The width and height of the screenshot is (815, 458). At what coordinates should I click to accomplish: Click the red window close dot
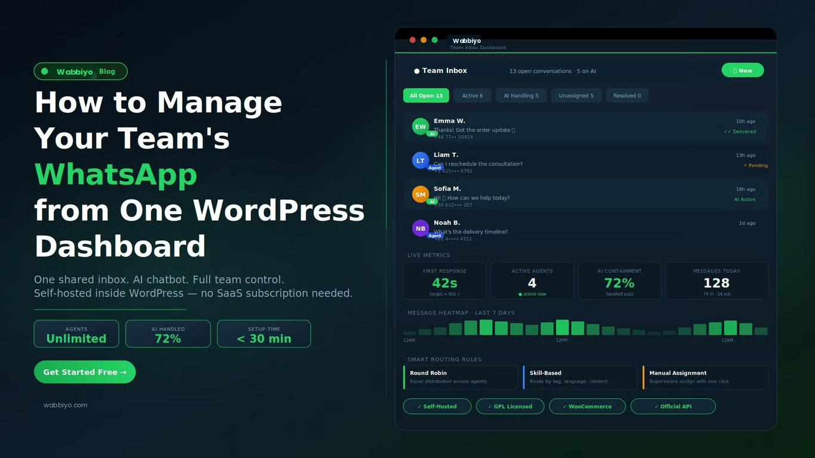(x=412, y=40)
